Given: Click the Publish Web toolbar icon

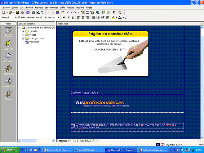Looking at the screenshot, I should pyautogui.click(x=22, y=12).
